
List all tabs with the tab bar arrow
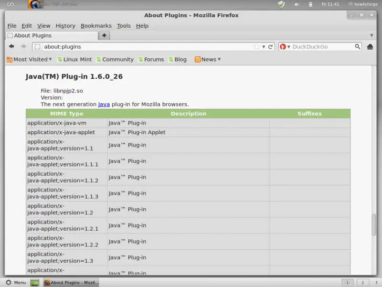[x=371, y=35]
